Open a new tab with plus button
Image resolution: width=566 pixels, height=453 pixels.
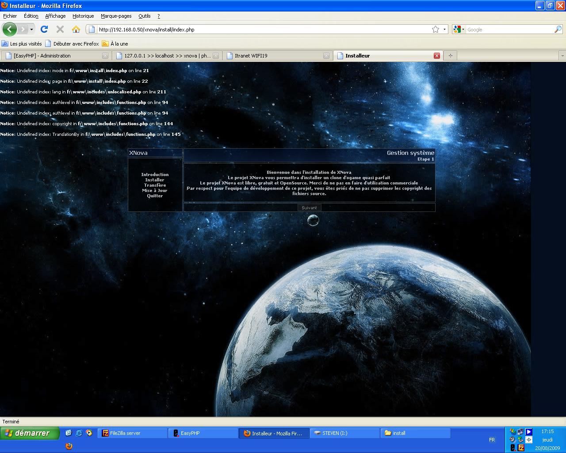pyautogui.click(x=450, y=56)
